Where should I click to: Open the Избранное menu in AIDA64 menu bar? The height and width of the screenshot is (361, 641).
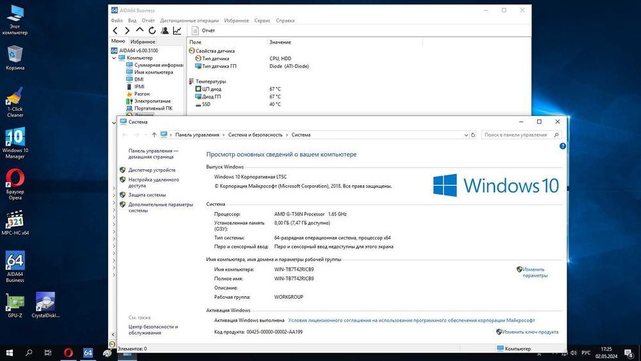237,21
